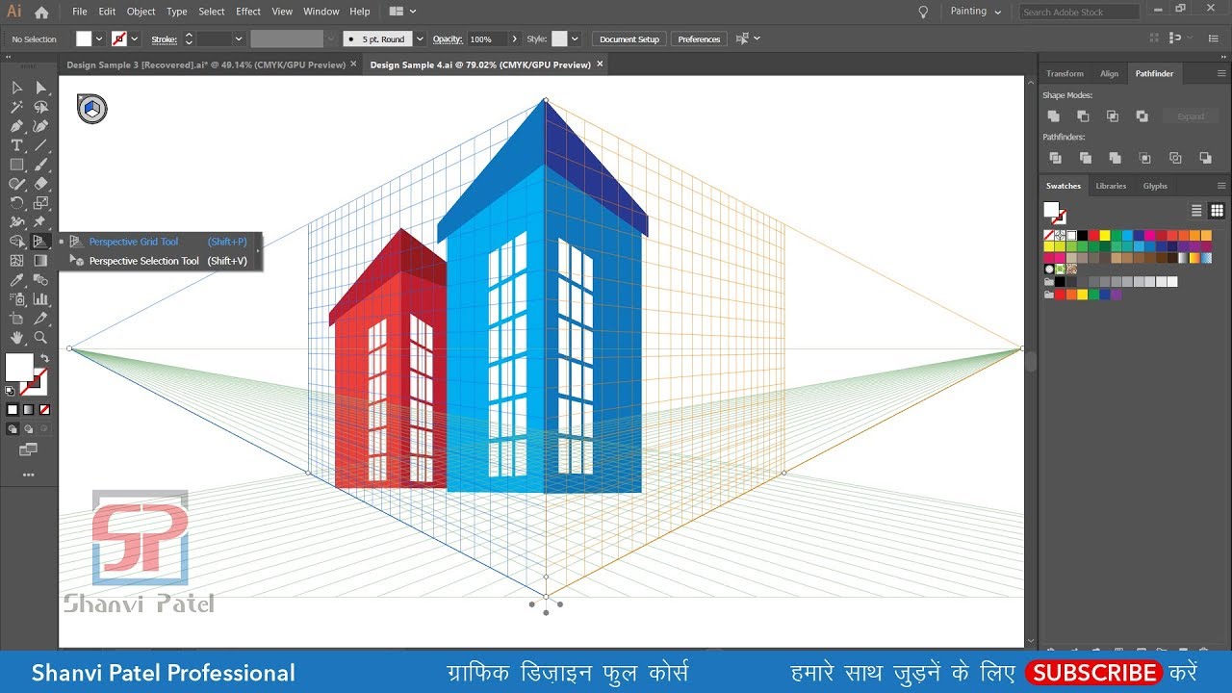Screen dimensions: 1232x693
Task: Click the Preferences button
Action: 699,39
